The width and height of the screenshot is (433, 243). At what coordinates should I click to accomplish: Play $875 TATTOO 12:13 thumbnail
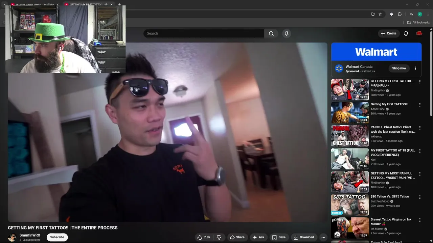(350, 205)
